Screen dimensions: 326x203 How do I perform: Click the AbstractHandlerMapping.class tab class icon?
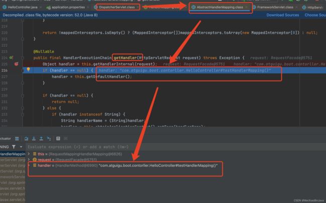[x=194, y=7]
